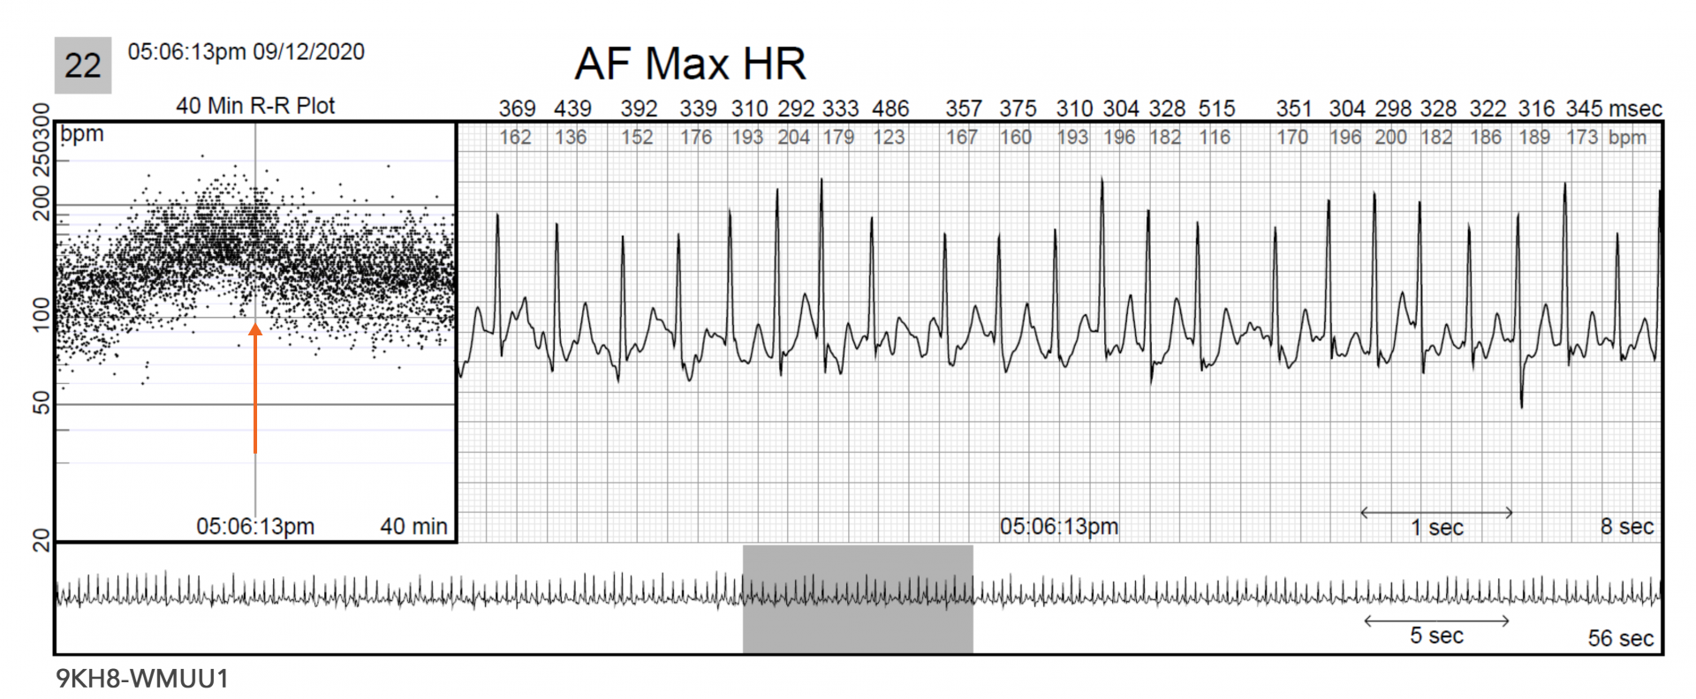Image resolution: width=1696 pixels, height=699 pixels.
Task: Click the 116 bpm beat rate
Action: (x=1215, y=138)
